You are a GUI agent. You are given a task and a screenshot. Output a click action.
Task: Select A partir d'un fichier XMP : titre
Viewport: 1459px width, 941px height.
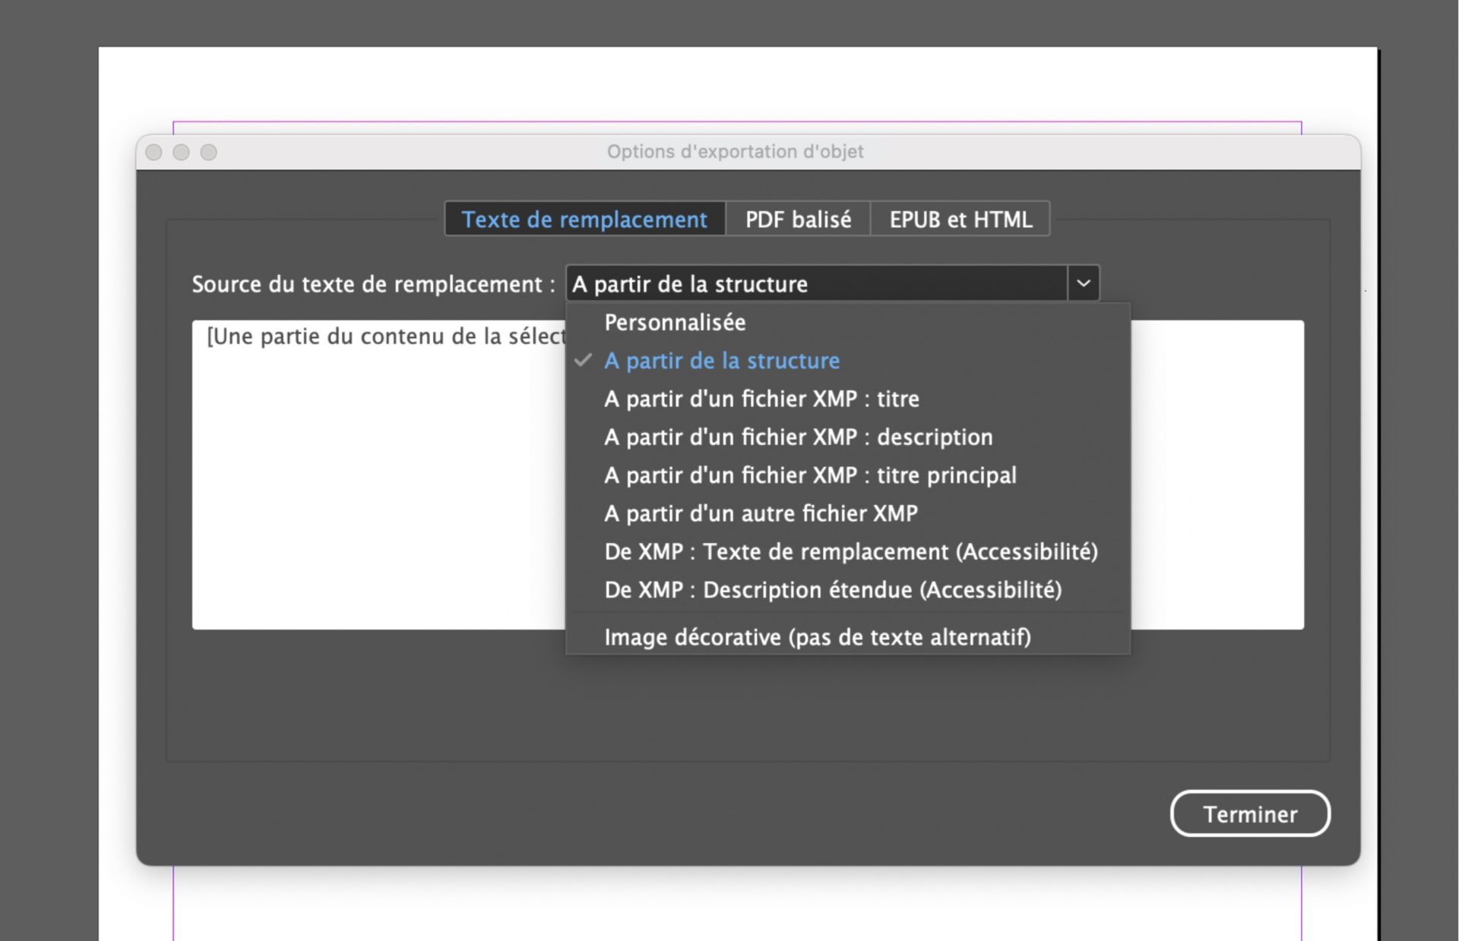tap(761, 399)
